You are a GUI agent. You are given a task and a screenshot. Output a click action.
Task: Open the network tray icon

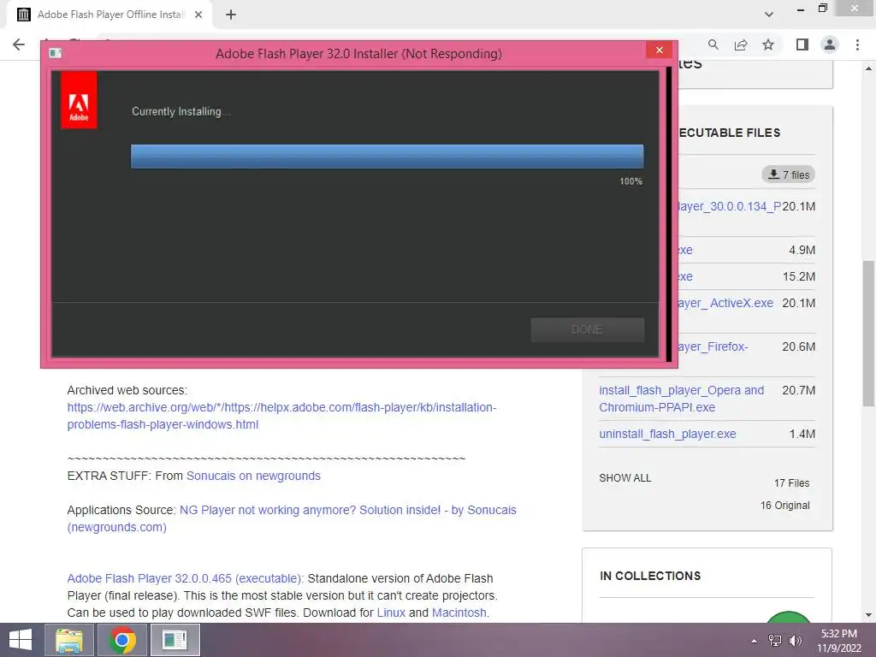pyautogui.click(x=775, y=641)
